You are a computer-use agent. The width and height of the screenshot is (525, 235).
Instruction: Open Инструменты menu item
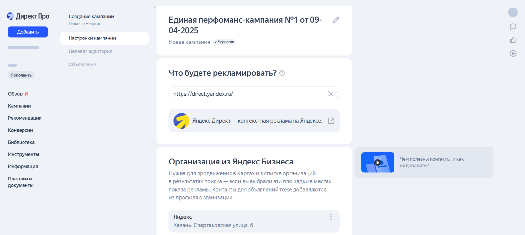pos(24,154)
